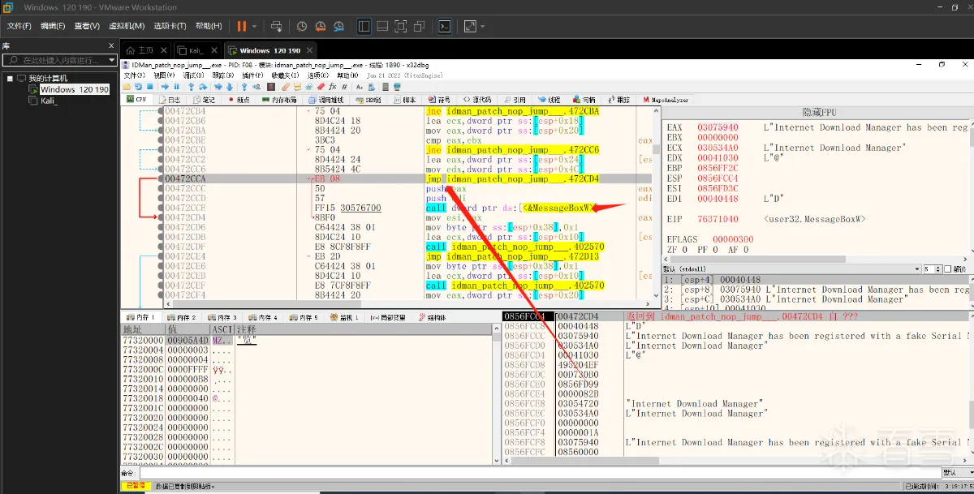Click x32dbg fx functions icon
Screen dimensions: 974x494
(x=333, y=86)
